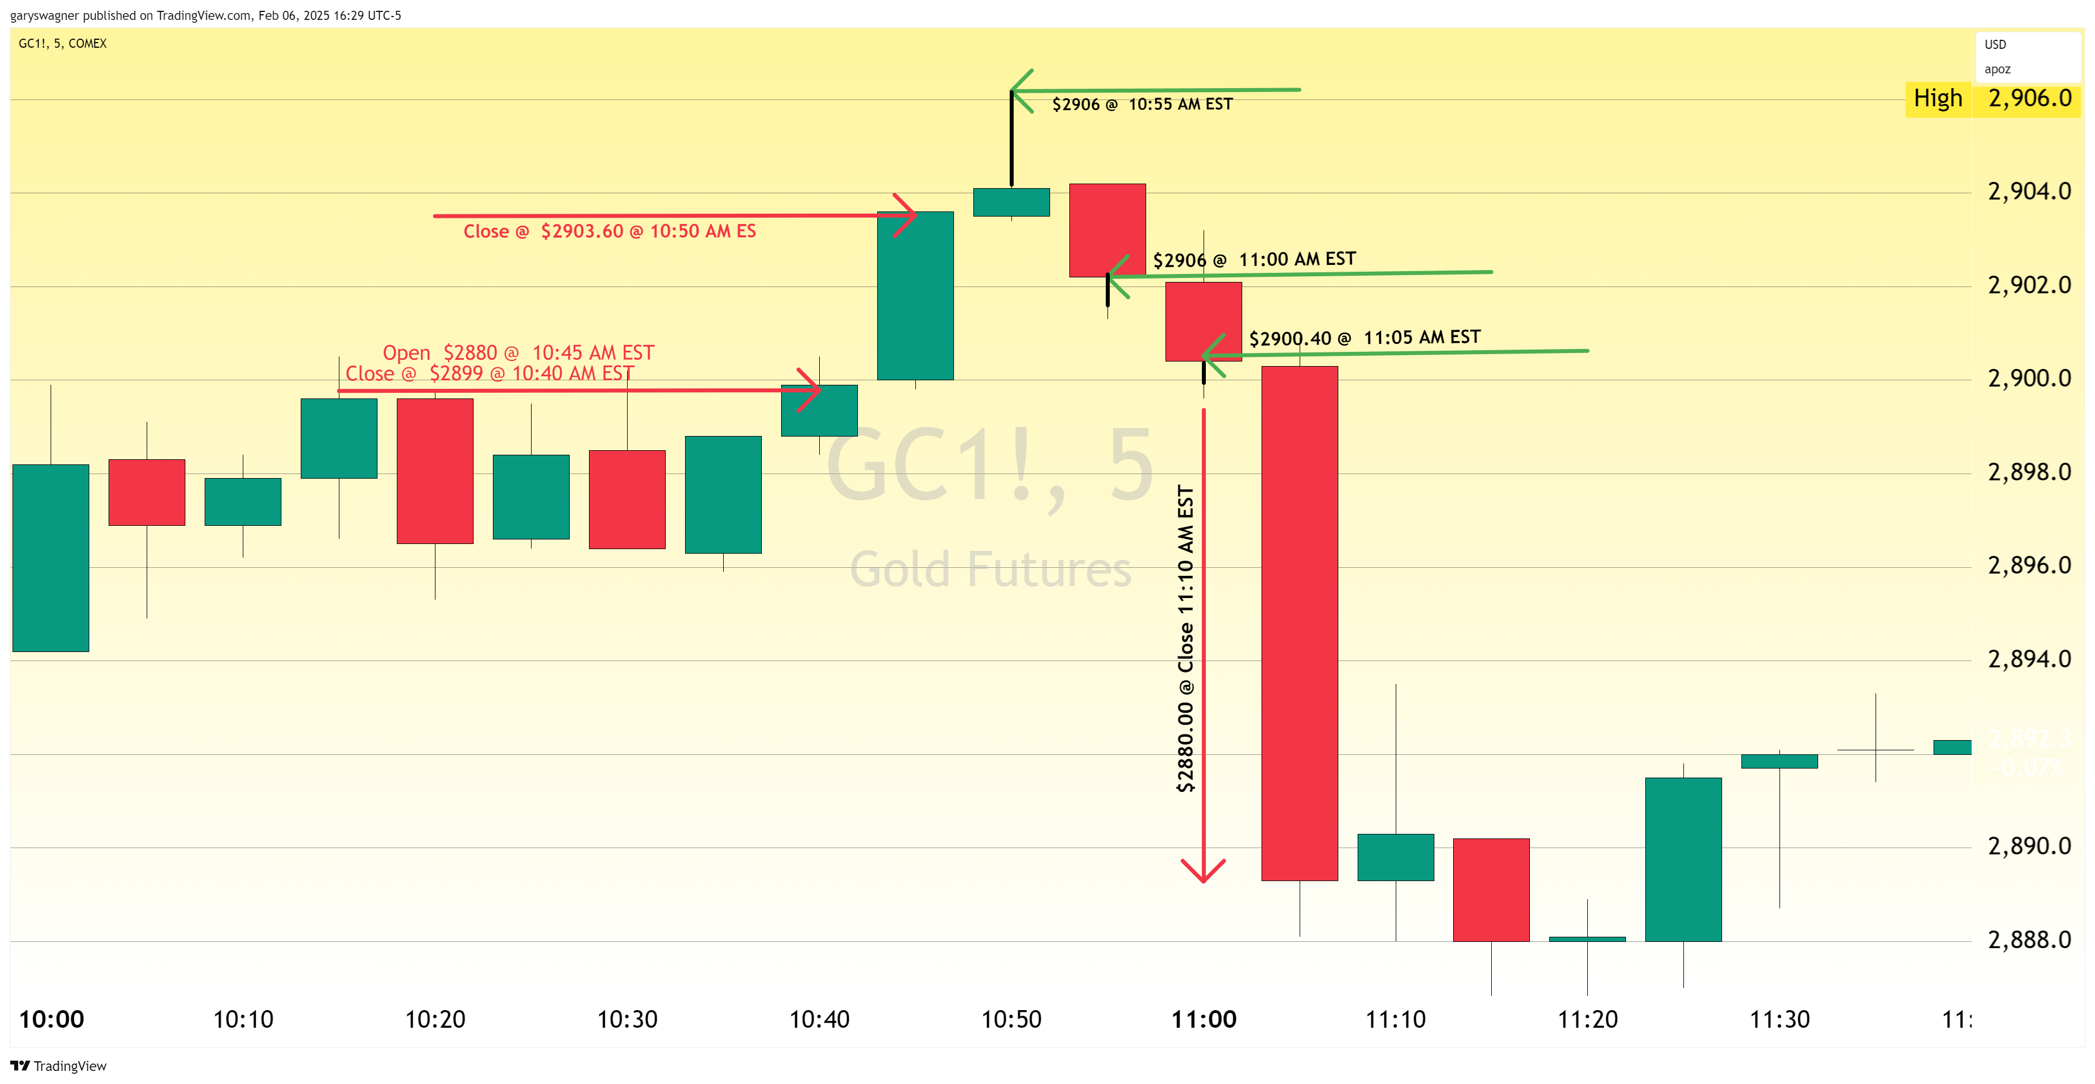The height and width of the screenshot is (1084, 2095).
Task: Click the vertical "$2880.00 @ Close 11:10 AM EST" text
Action: point(1186,638)
